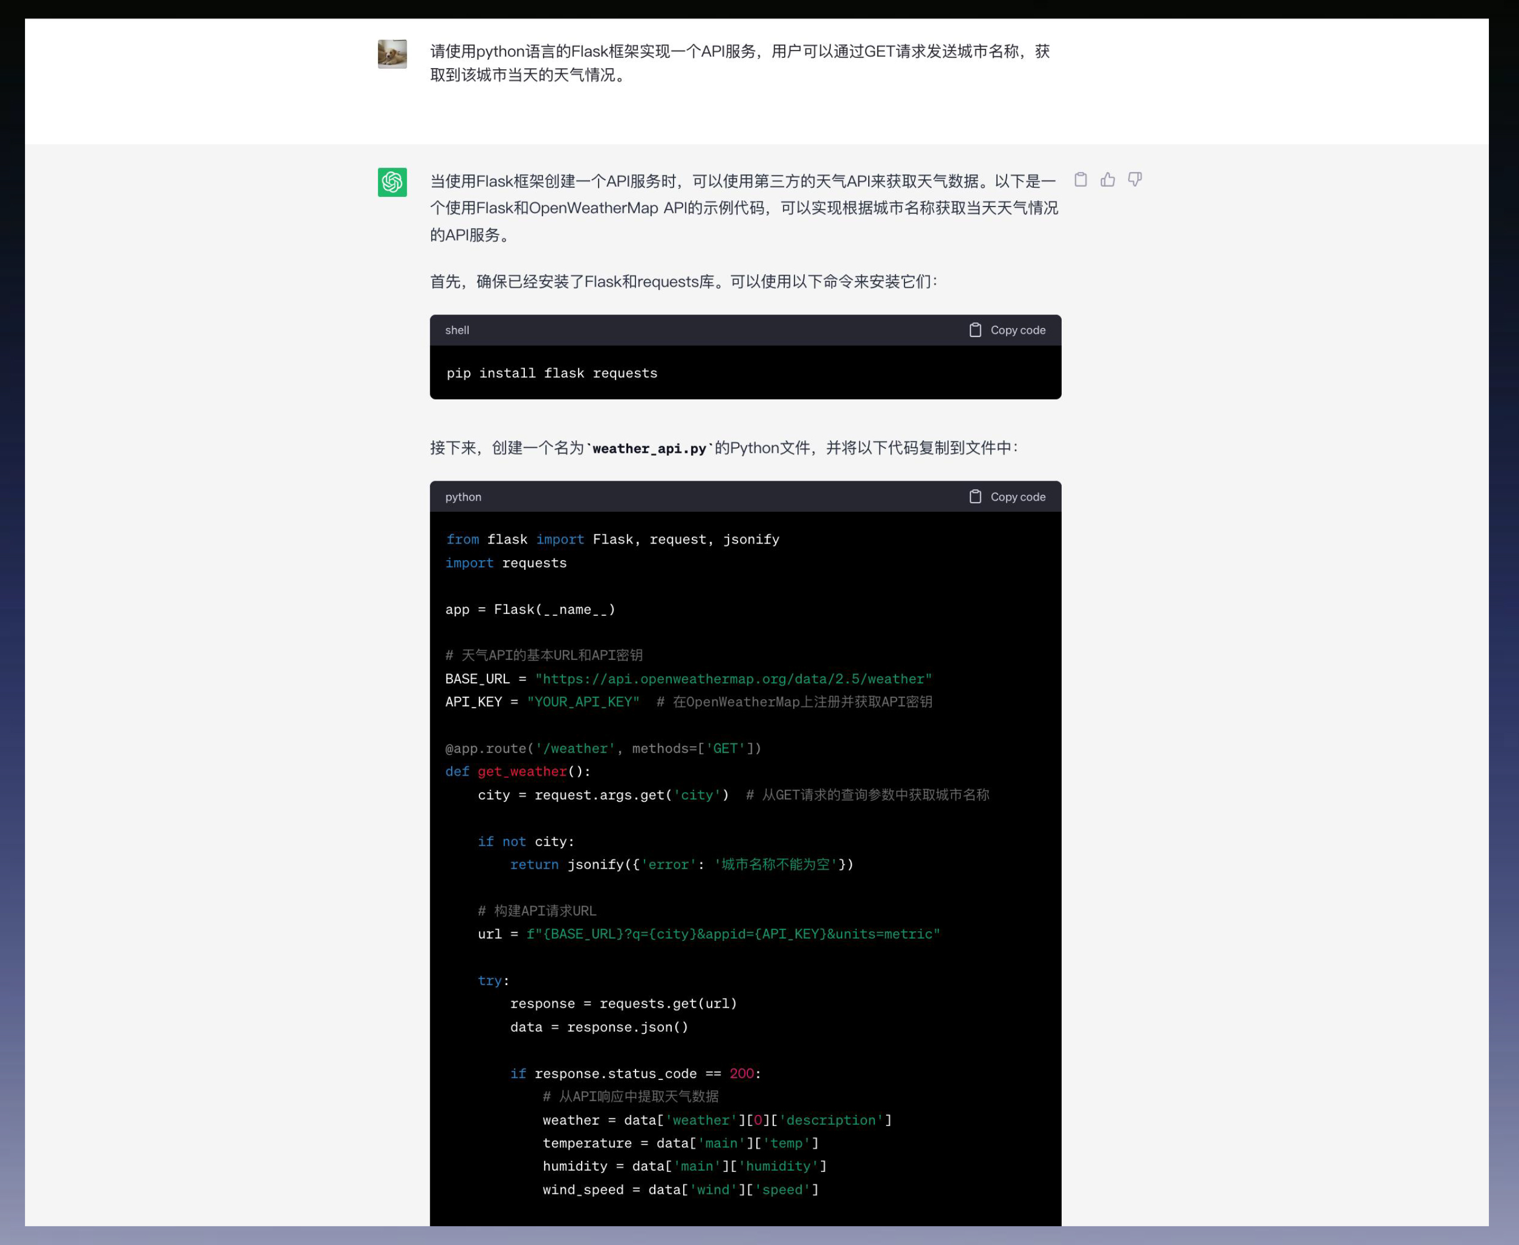Click the shell language label
The width and height of the screenshot is (1519, 1245).
(457, 330)
